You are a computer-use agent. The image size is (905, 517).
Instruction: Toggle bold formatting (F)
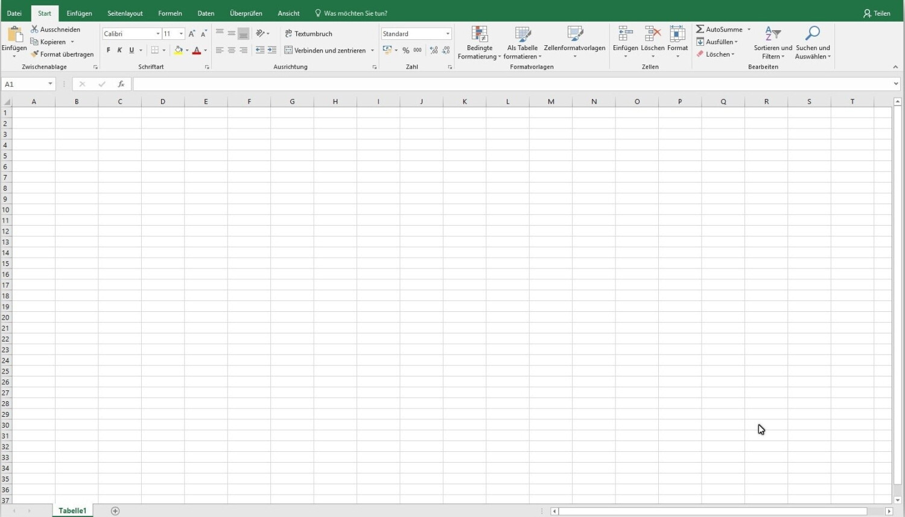(109, 51)
